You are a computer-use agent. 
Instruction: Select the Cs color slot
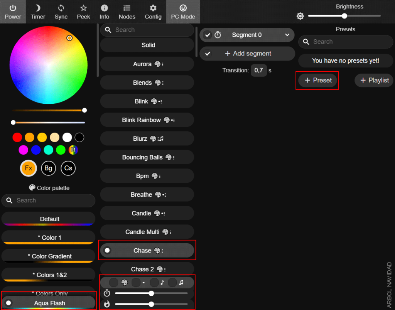68,168
